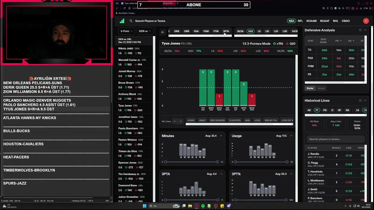
Task: Collapse the 3PTA chart card
Action: point(221,174)
